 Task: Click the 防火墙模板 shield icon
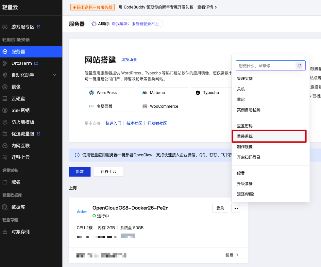(5, 122)
